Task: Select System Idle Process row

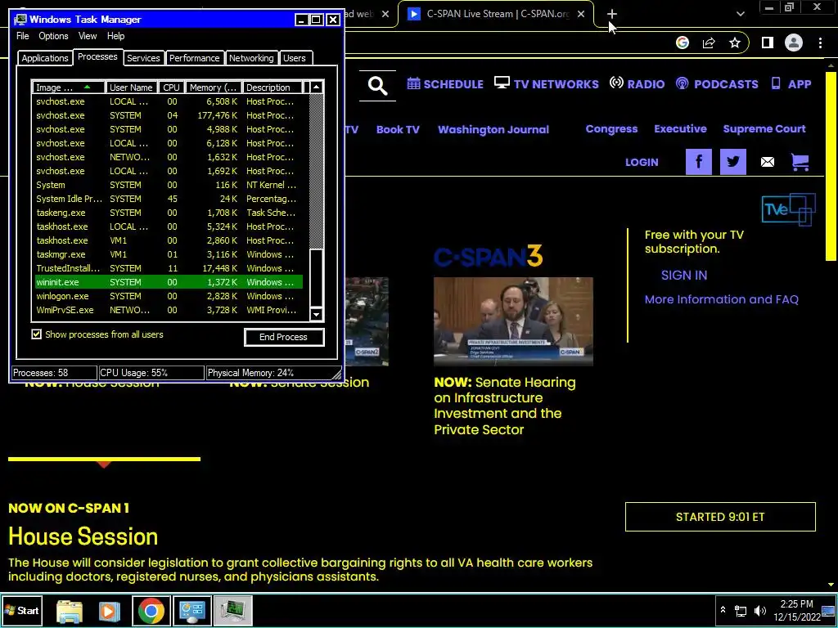Action: tap(169, 199)
